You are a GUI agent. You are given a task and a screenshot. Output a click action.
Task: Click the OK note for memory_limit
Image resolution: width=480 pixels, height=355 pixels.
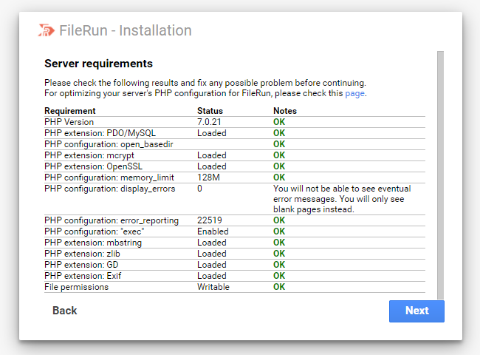(x=279, y=177)
